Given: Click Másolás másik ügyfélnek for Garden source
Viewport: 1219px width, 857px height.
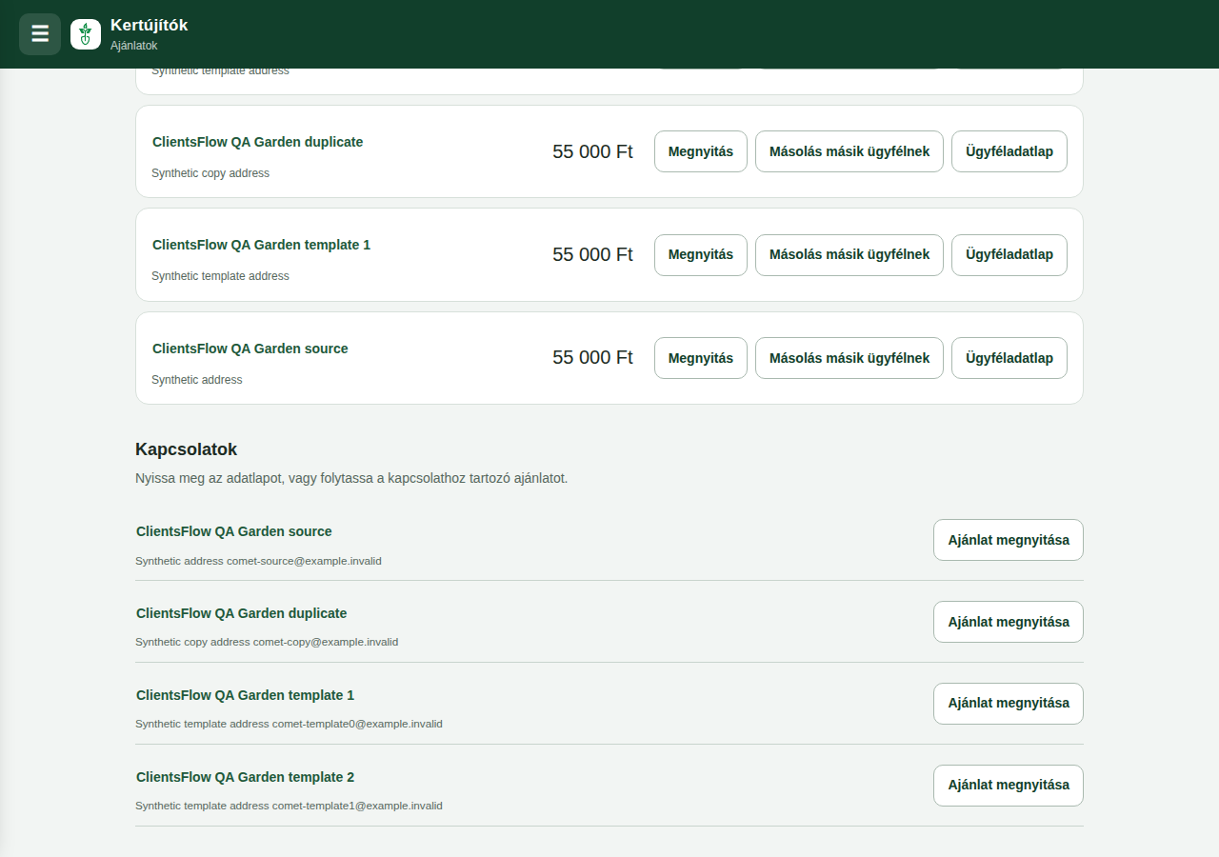Looking at the screenshot, I should pos(849,358).
